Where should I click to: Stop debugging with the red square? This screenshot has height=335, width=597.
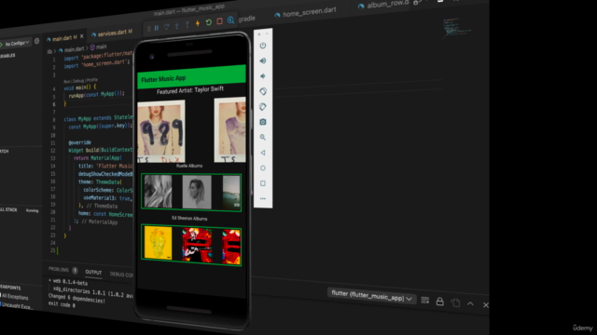220,21
